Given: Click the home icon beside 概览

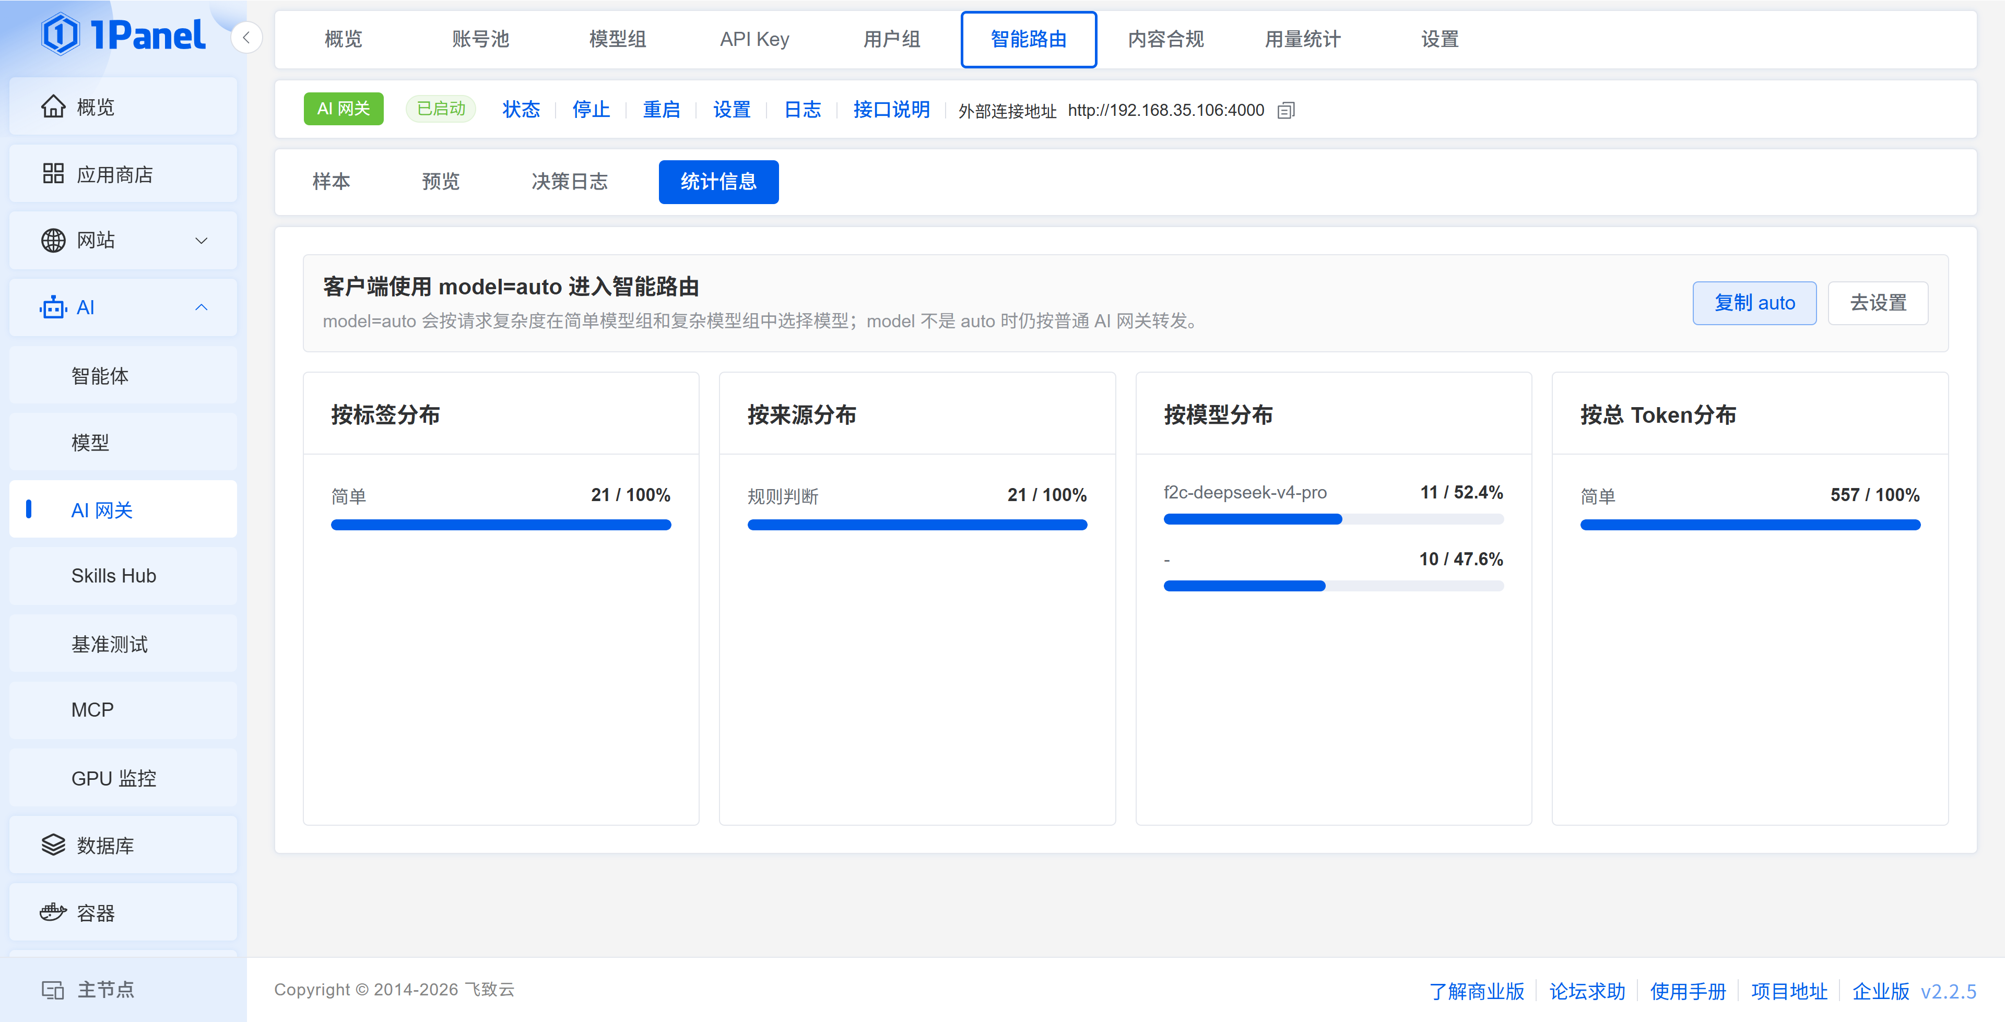Looking at the screenshot, I should point(53,106).
